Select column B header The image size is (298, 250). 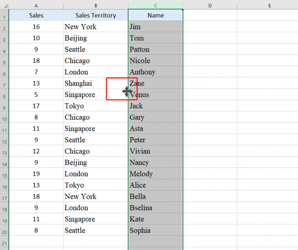(95, 6)
